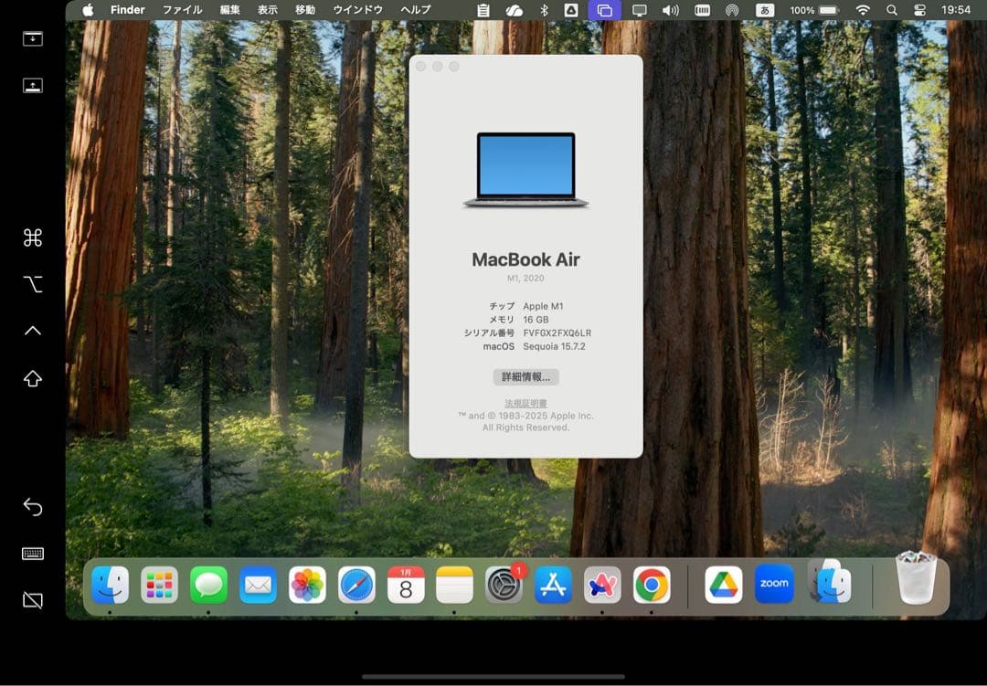Show the on-screen keyboard from the left sidebar
Image resolution: width=987 pixels, height=686 pixels.
[32, 554]
